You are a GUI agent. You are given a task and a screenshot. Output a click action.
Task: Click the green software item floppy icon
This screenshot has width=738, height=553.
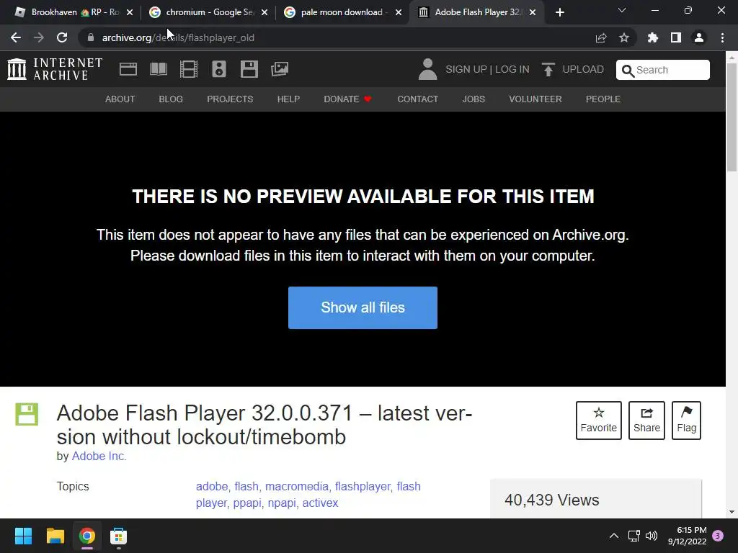(27, 414)
